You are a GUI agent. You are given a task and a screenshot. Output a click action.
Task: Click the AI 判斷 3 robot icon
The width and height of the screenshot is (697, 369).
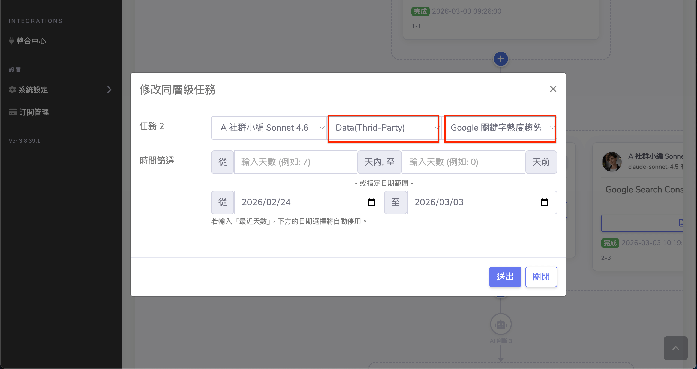coord(501,324)
